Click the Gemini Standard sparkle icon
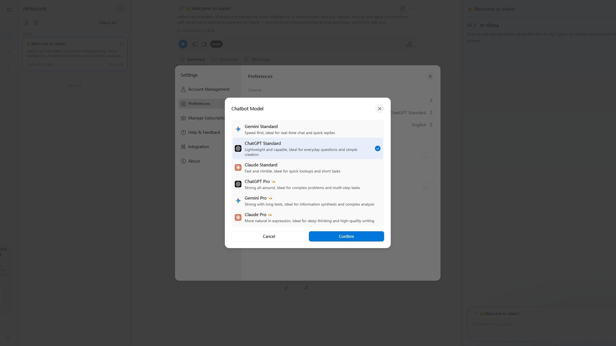 (238, 129)
